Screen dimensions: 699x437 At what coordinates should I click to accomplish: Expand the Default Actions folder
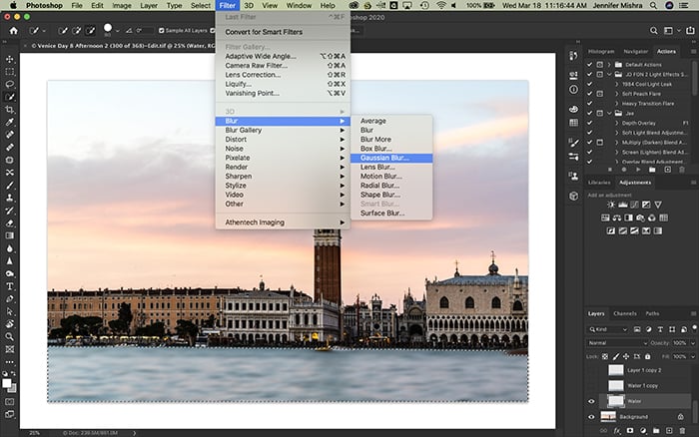[x=609, y=65]
